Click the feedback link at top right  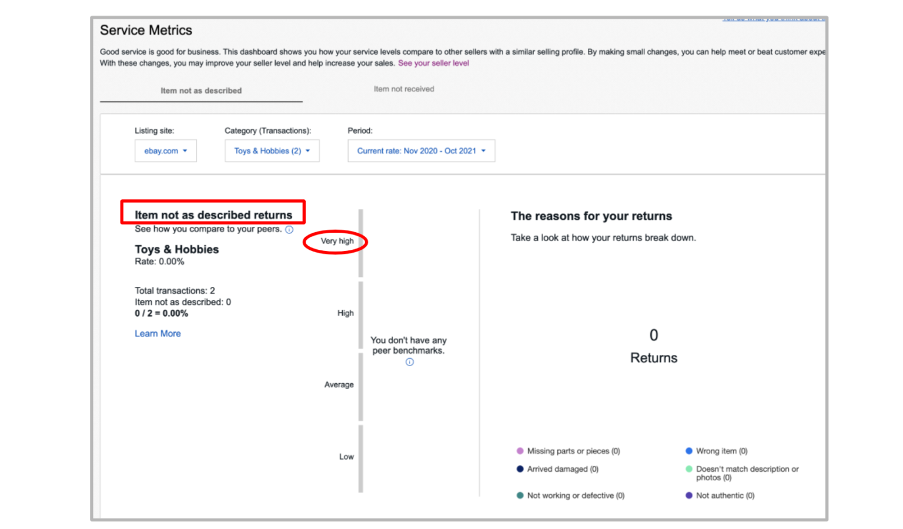773,20
